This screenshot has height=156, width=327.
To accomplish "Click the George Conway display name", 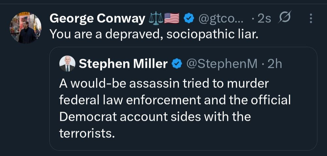I will (97, 19).
